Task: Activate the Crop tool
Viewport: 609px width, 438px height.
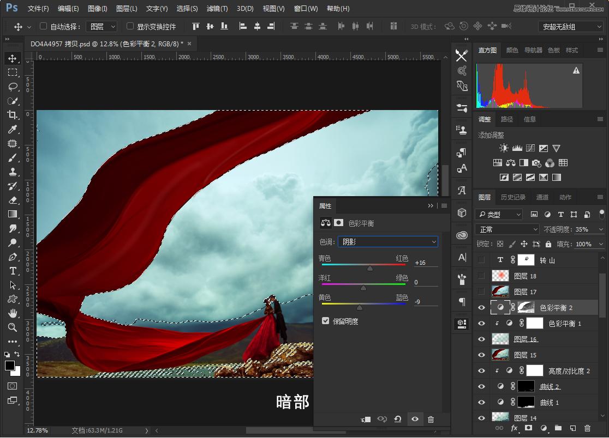Action: coord(13,115)
